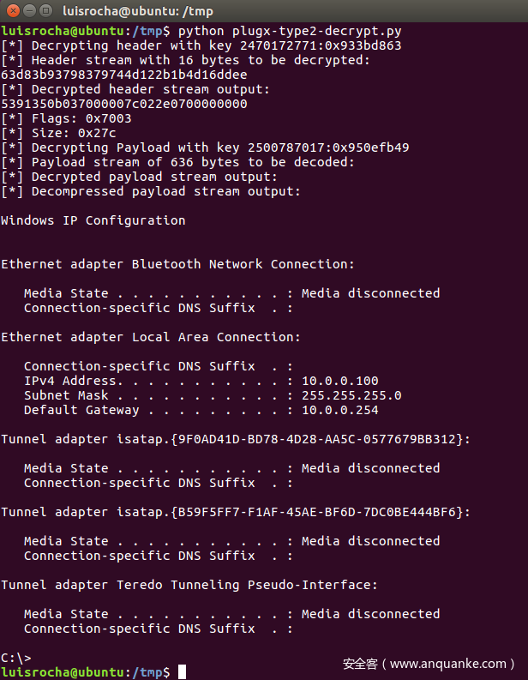Click the decrypted header hex output line
The width and height of the screenshot is (528, 680).
[x=124, y=104]
